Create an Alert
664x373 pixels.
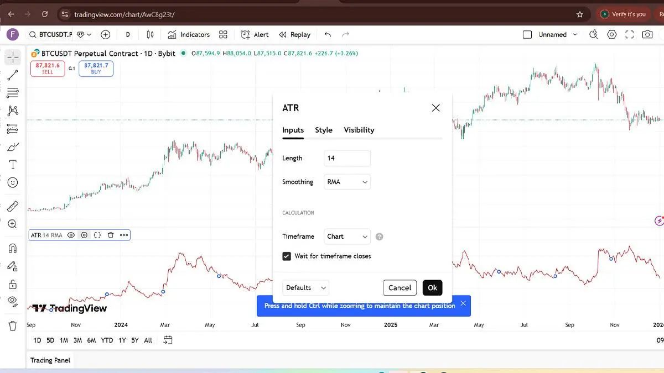255,34
